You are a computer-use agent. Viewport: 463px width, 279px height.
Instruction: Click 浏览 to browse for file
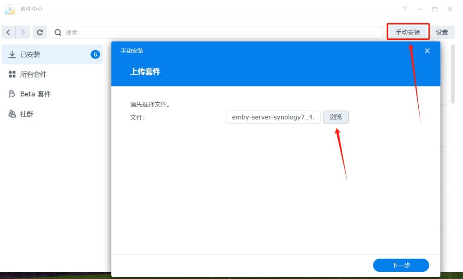[x=336, y=117]
